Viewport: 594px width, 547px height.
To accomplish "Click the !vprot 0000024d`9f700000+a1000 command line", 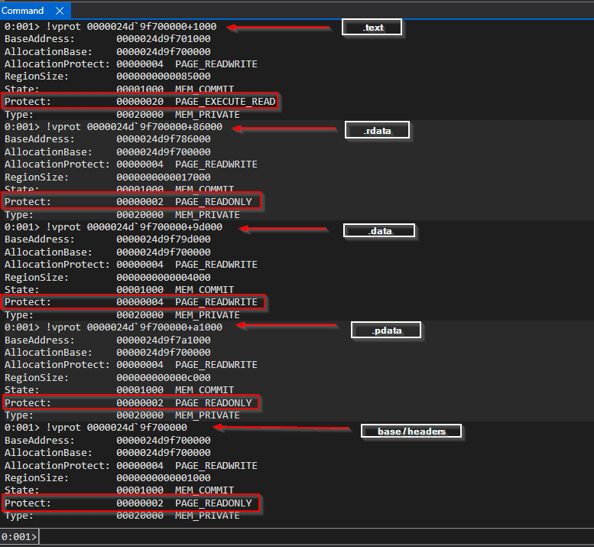I will [x=113, y=327].
